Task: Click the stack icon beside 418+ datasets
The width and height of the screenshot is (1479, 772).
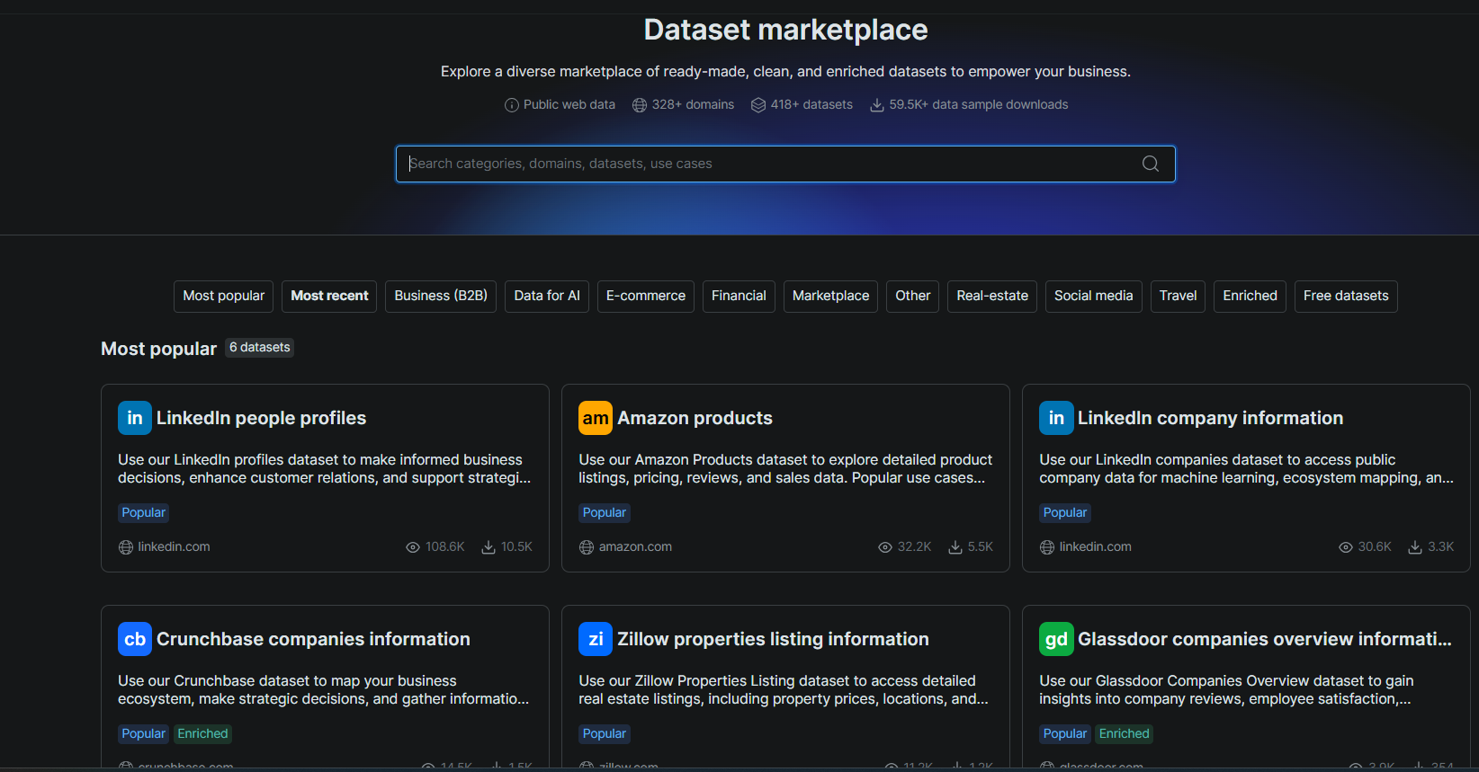Action: click(x=758, y=105)
